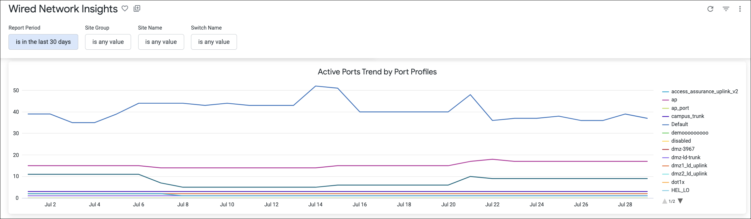Viewport: 751px width, 219px height.
Task: Click the disabled legend color marker
Action: tap(666, 141)
